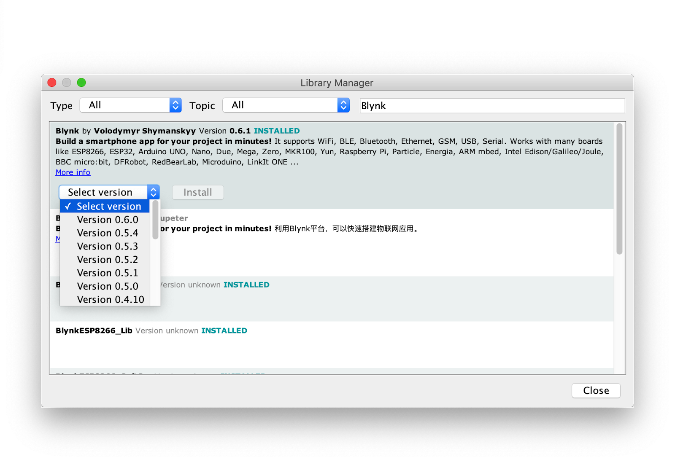The image size is (675, 462).
Task: Click the Library Manager window title
Action: 337,83
